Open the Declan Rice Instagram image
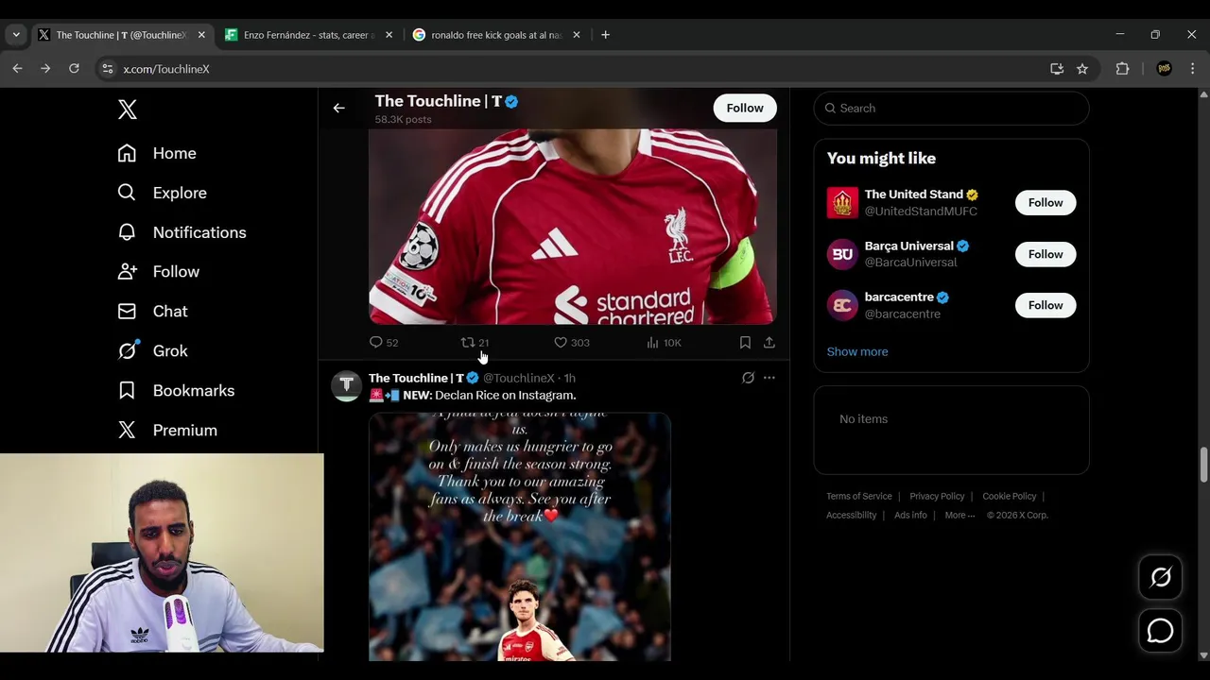The width and height of the screenshot is (1210, 680). pos(520,535)
